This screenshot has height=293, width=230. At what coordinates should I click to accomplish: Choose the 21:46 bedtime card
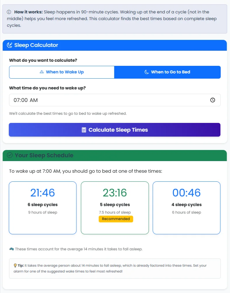43,208
